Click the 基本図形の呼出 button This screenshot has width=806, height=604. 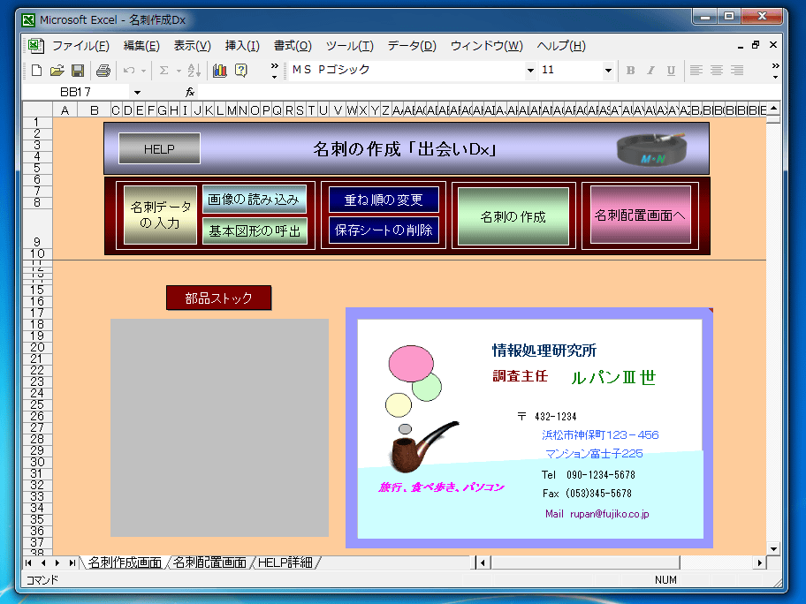point(254,230)
